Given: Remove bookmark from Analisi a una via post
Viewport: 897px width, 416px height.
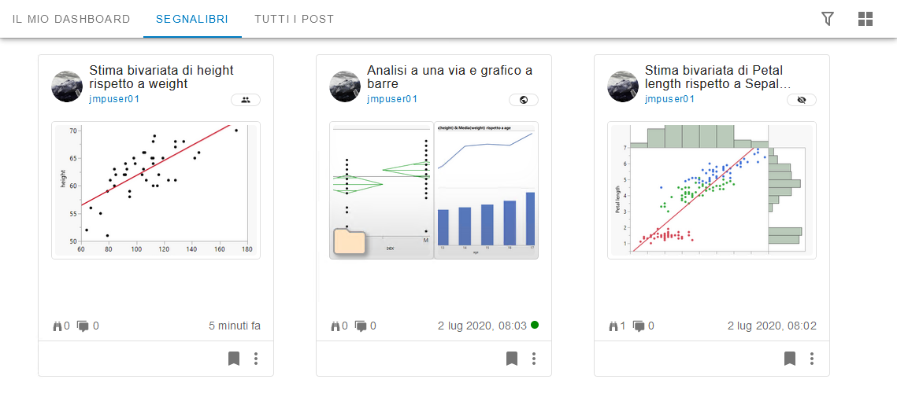Looking at the screenshot, I should point(512,359).
